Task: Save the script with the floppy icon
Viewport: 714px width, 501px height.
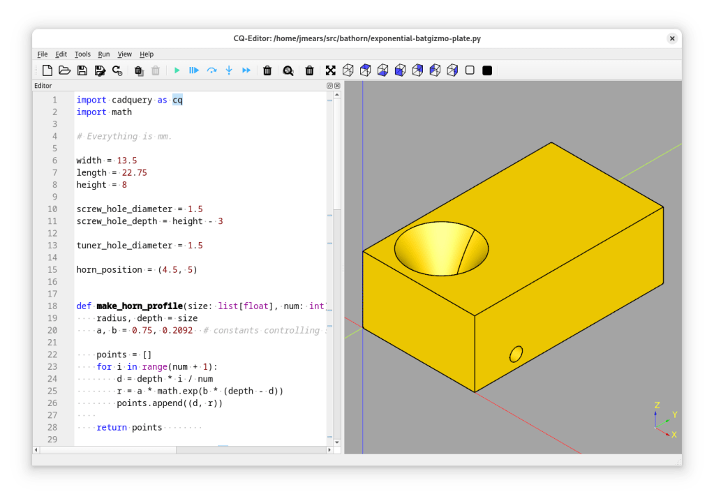Action: tap(82, 70)
